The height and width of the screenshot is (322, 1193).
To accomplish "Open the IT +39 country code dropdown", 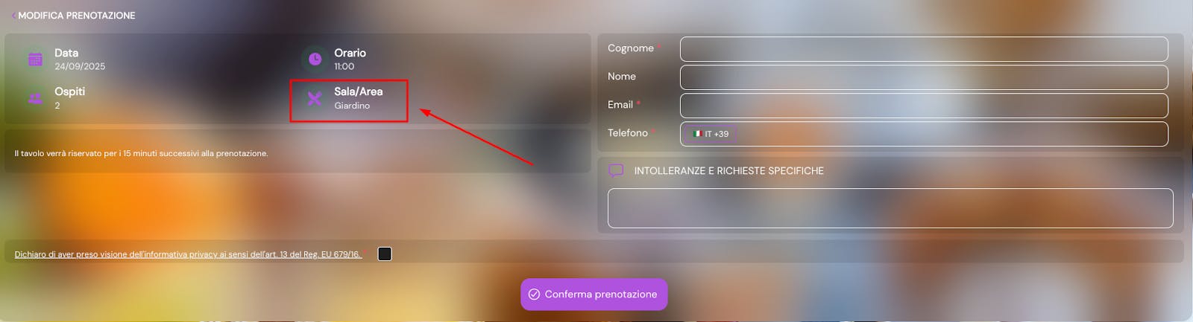I will click(711, 134).
